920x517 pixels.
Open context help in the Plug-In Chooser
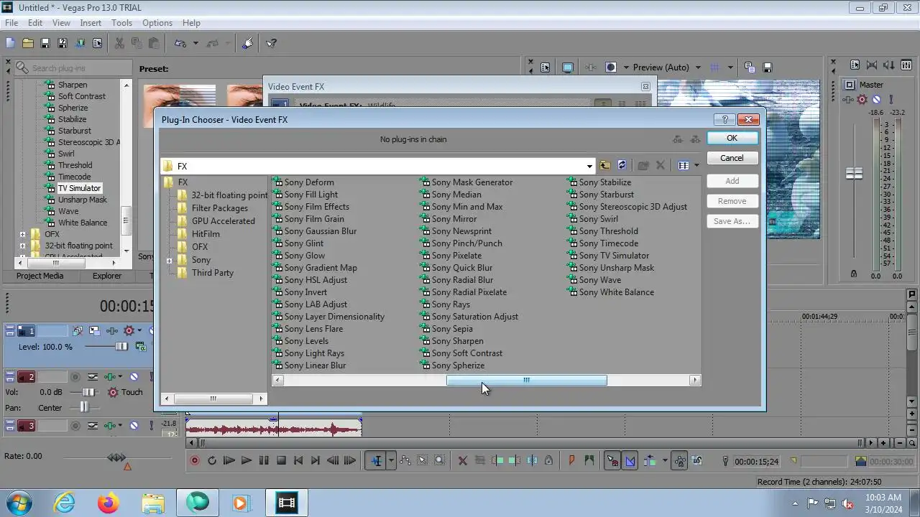tap(724, 119)
